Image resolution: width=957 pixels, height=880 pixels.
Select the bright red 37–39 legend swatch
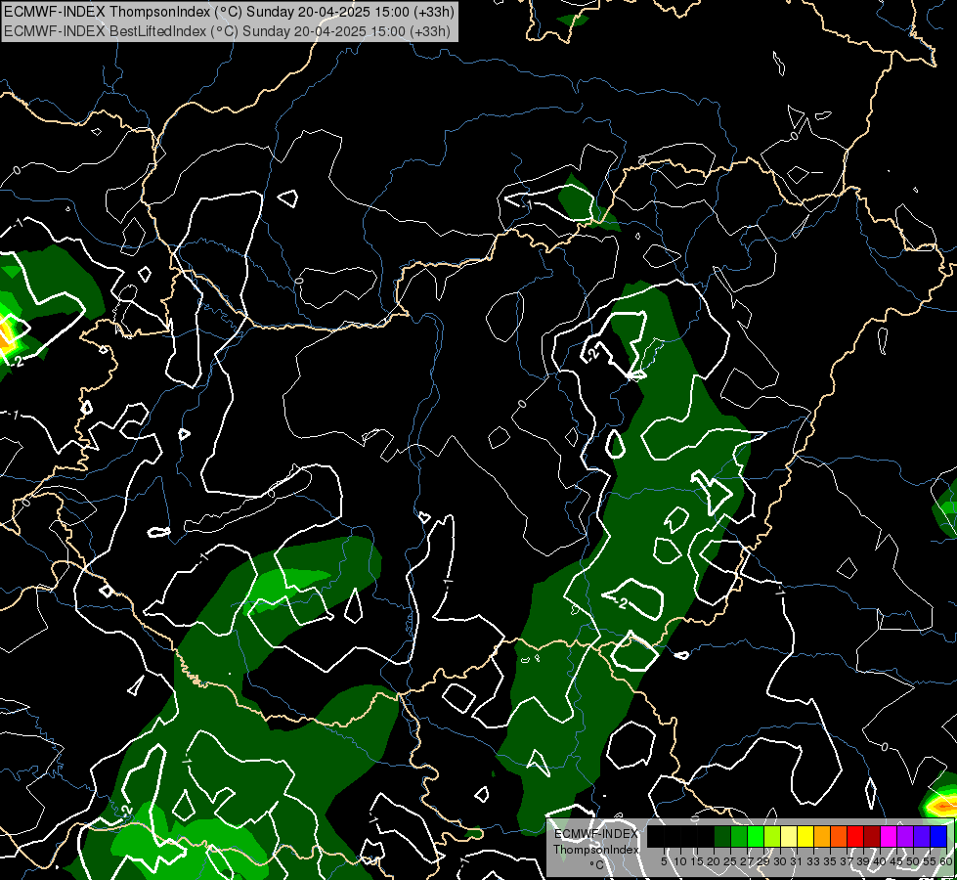855,836
